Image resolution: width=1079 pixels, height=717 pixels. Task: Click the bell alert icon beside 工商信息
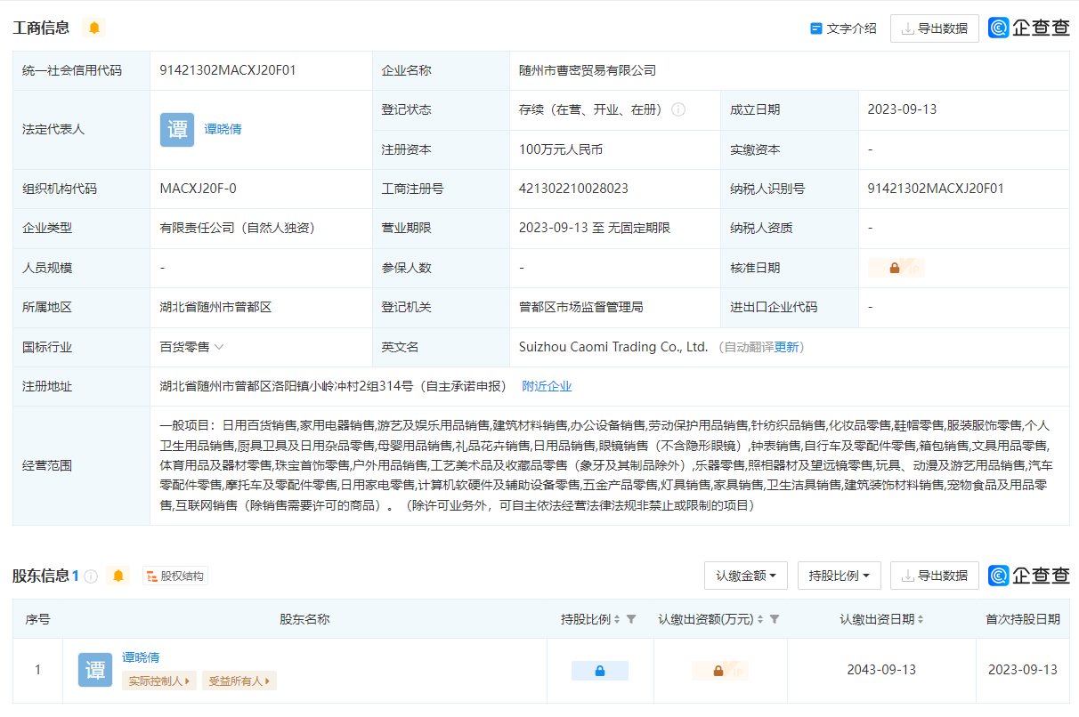(93, 28)
